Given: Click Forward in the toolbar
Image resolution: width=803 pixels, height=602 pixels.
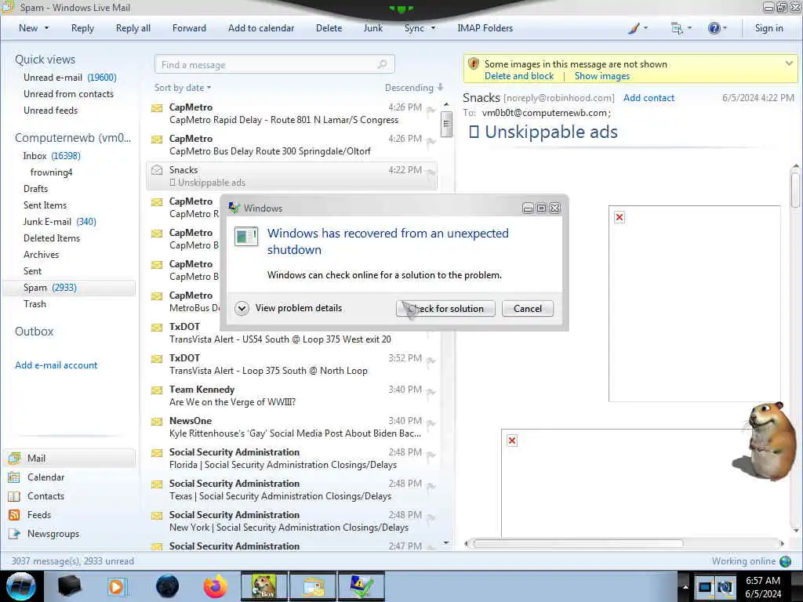Looking at the screenshot, I should (189, 28).
